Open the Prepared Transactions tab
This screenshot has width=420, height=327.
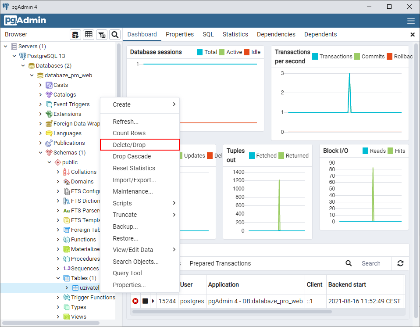220,263
